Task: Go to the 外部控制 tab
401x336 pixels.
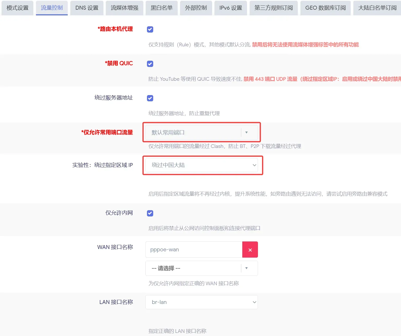Action: click(x=196, y=8)
